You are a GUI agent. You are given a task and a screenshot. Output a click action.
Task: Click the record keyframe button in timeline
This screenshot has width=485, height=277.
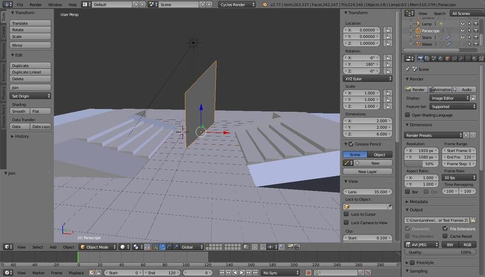tap(308, 272)
